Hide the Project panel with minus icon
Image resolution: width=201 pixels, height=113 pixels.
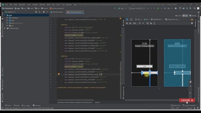[x=47, y=12]
